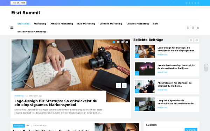Screen dimensions: 210x131
Task: Click the middle of three header utility icons
Action: (193, 28)
